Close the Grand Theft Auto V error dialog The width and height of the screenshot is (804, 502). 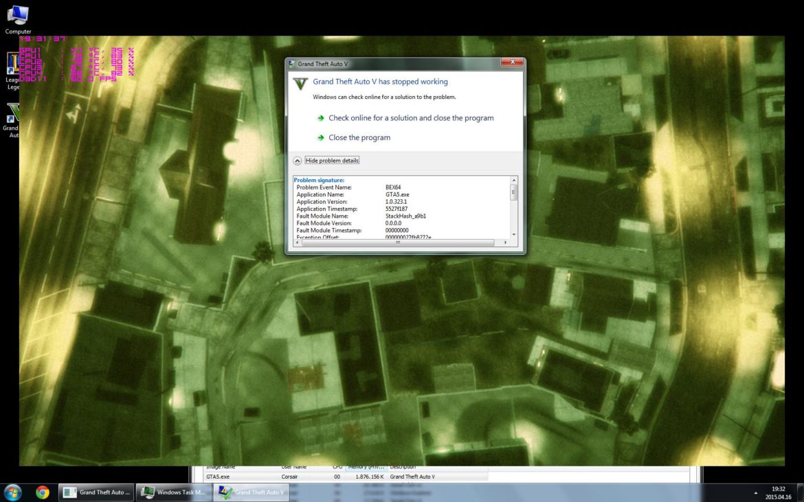tap(511, 63)
